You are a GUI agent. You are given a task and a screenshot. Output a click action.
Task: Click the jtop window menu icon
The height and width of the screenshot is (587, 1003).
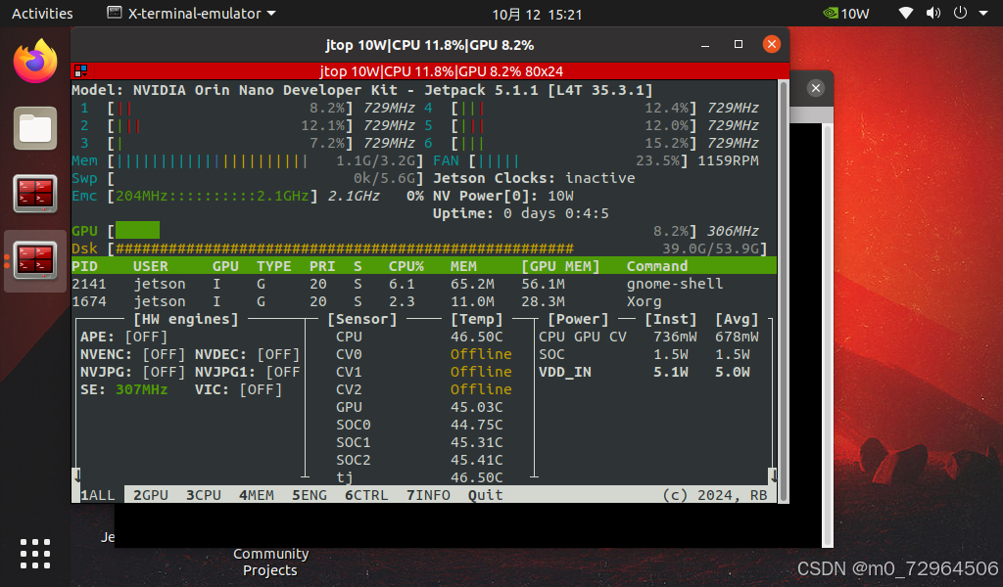(x=80, y=70)
